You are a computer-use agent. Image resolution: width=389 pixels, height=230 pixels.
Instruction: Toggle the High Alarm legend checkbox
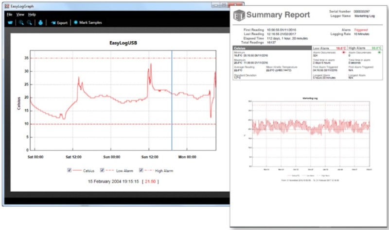141,170
